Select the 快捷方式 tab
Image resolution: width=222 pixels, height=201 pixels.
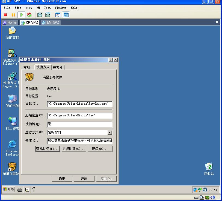[43, 67]
